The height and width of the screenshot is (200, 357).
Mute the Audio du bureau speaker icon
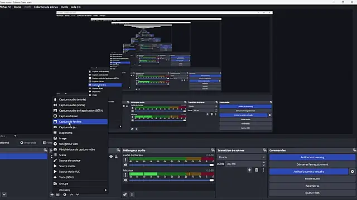tap(126, 165)
